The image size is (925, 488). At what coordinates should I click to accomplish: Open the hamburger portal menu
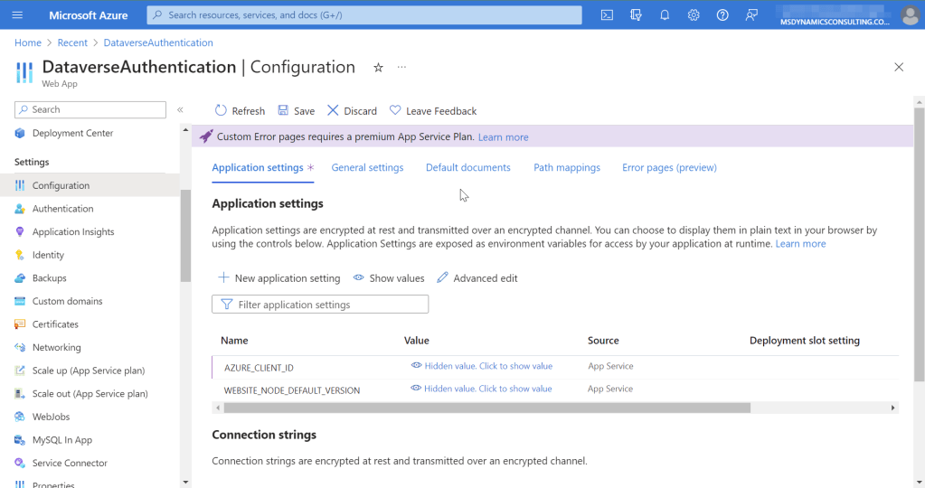[x=17, y=15]
